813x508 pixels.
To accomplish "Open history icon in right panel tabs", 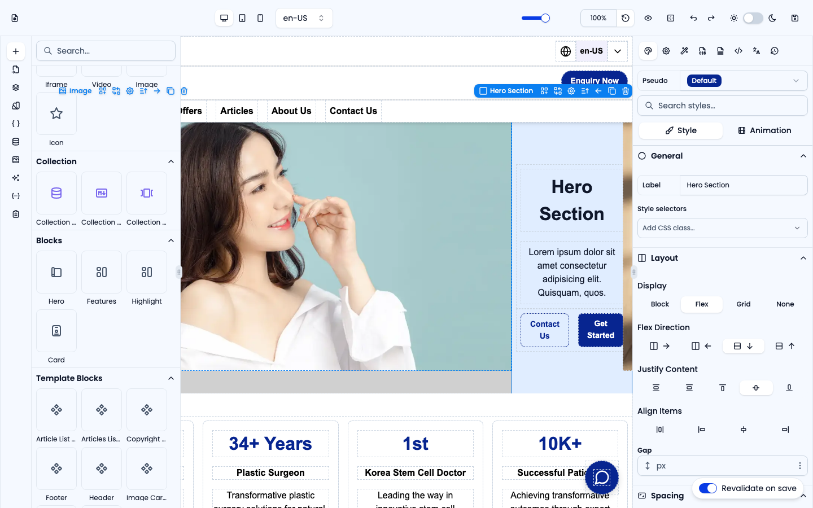I will point(775,51).
